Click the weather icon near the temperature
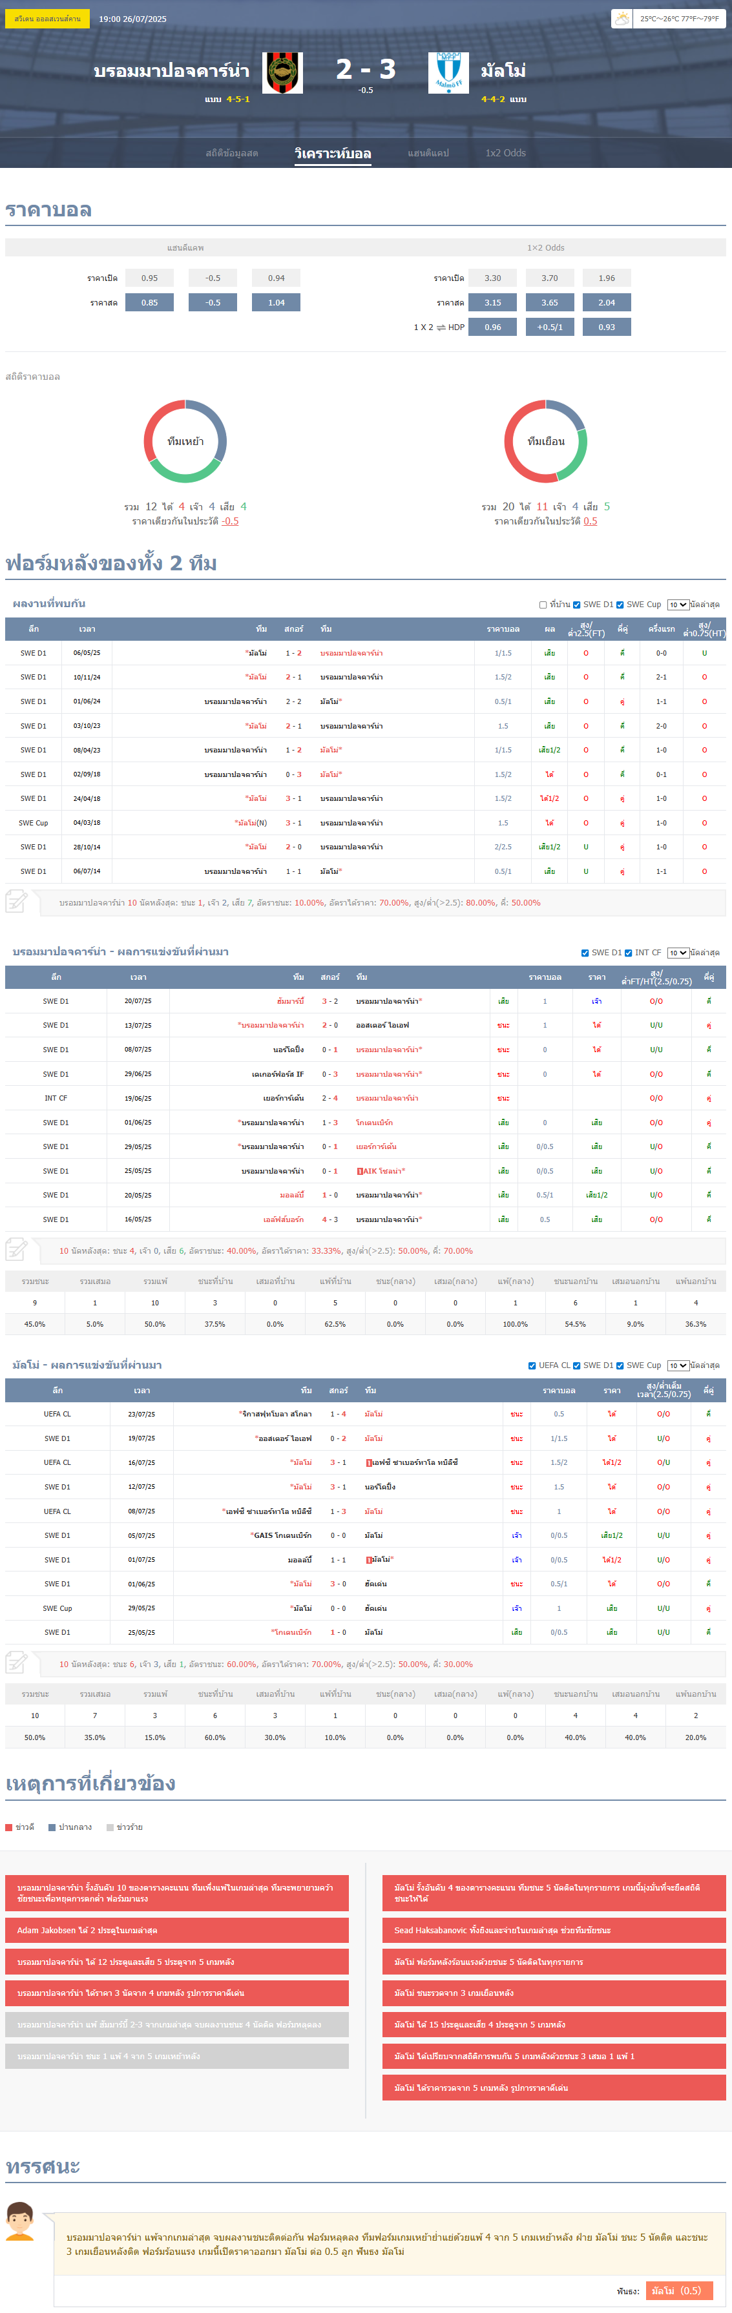The image size is (732, 2313). [622, 18]
